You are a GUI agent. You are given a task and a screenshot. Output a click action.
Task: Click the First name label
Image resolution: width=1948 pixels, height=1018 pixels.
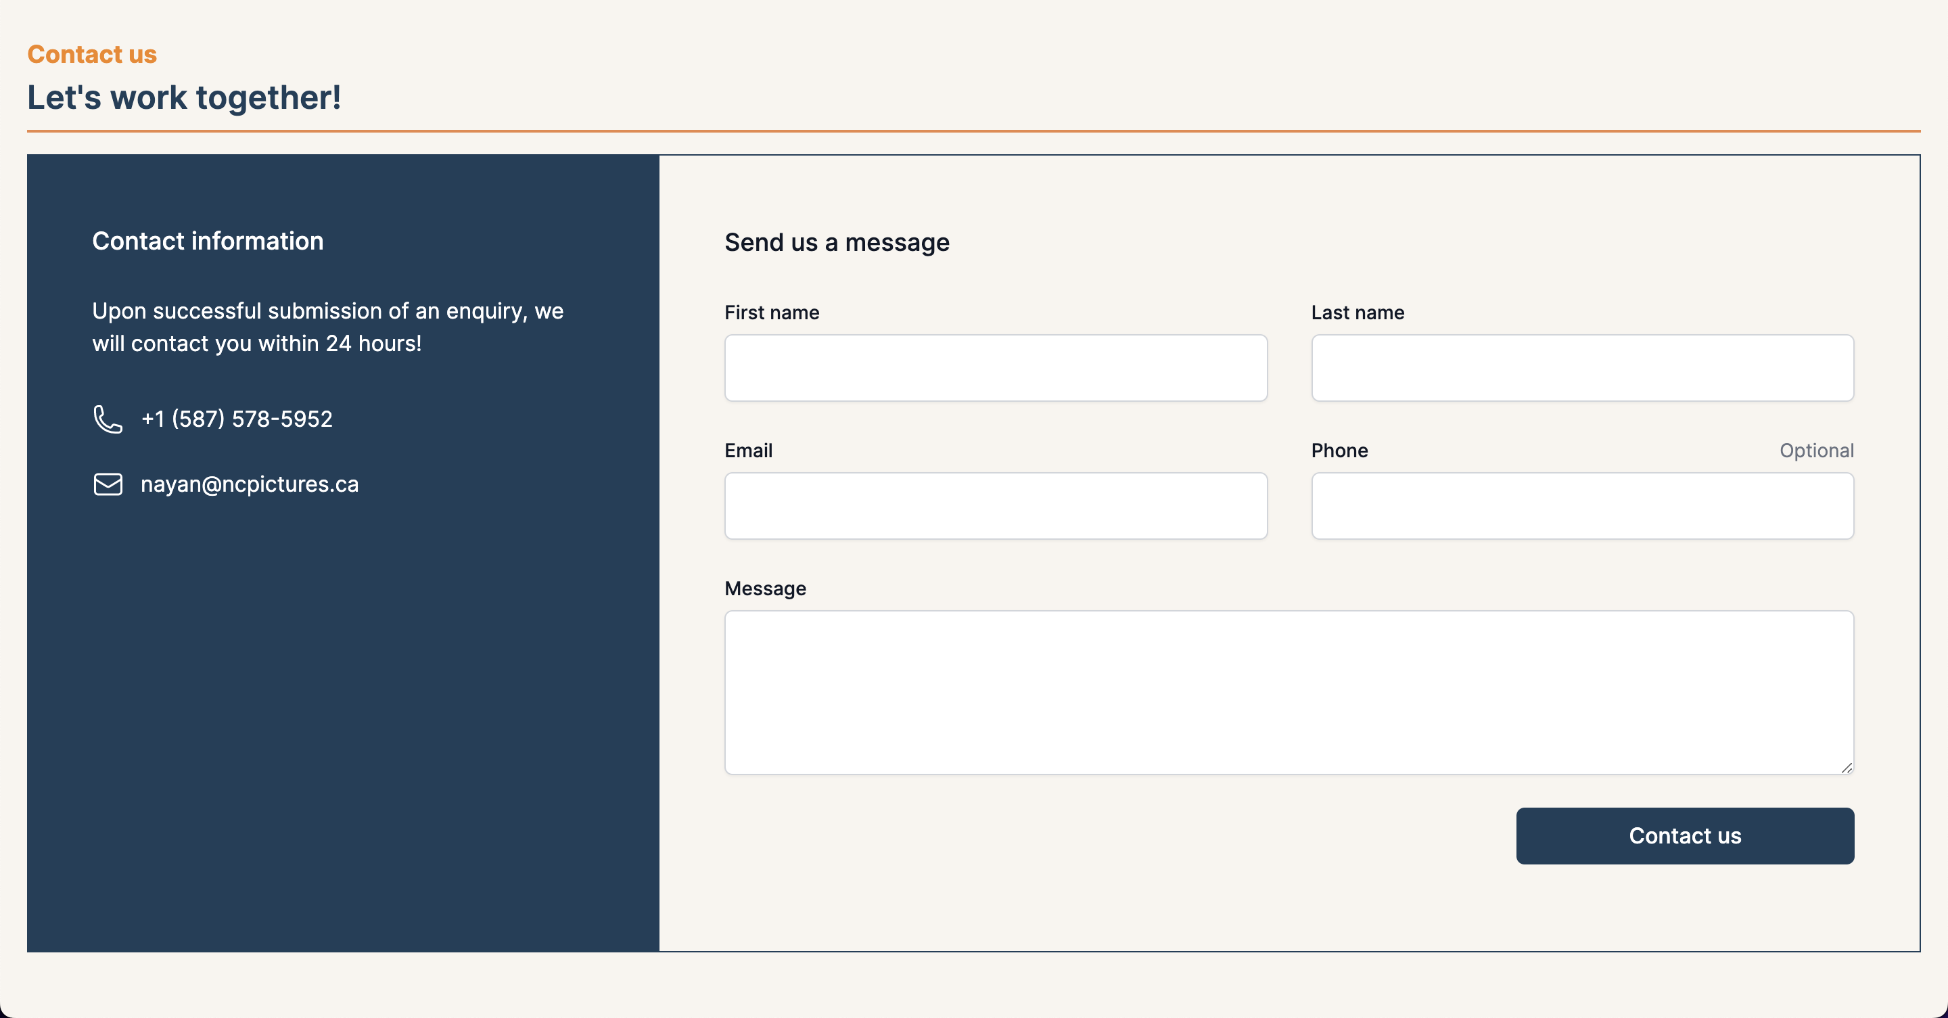tap(771, 313)
